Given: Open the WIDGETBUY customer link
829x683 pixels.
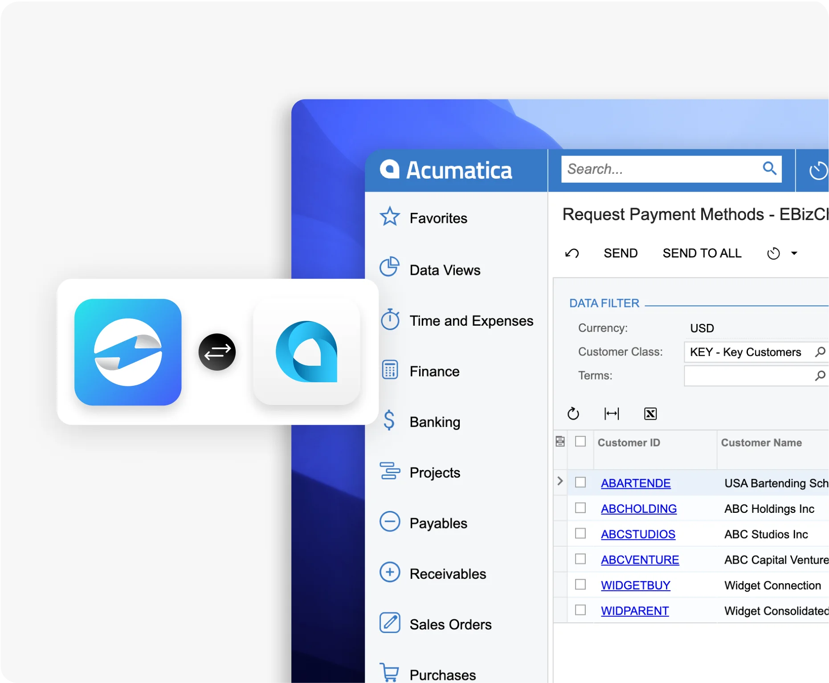Looking at the screenshot, I should [x=636, y=585].
